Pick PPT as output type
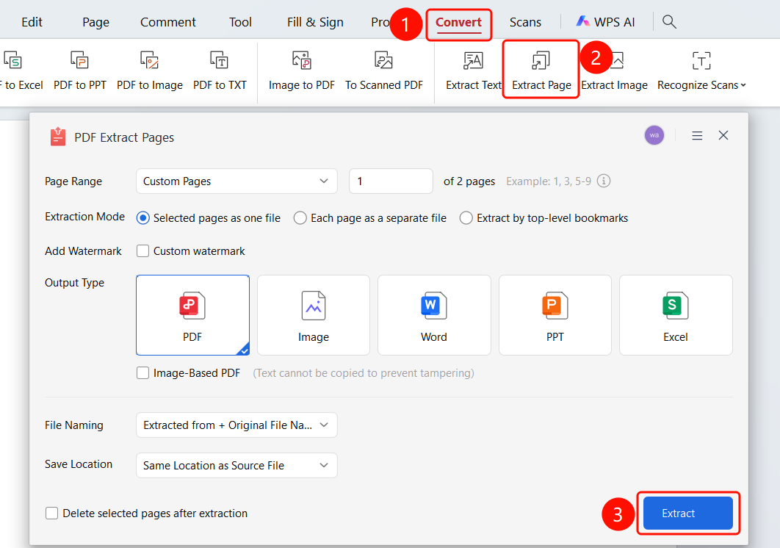780x548 pixels. [x=555, y=315]
